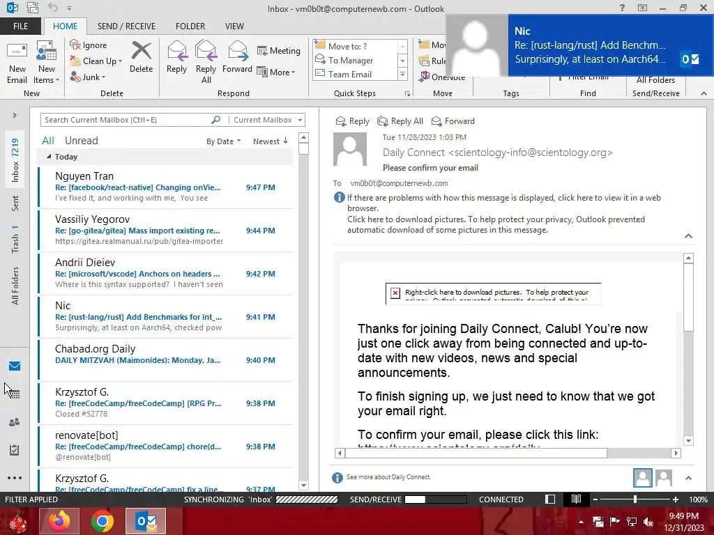Image resolution: width=714 pixels, height=535 pixels.
Task: Adjust the zoom slider
Action: [x=635, y=499]
